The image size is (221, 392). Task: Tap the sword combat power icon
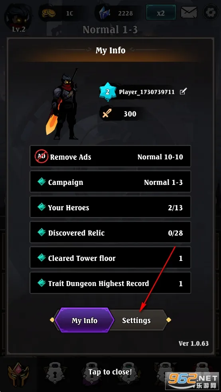click(x=107, y=114)
